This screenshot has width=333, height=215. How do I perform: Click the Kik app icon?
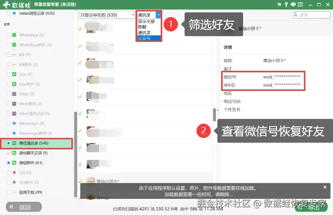click(14, 55)
